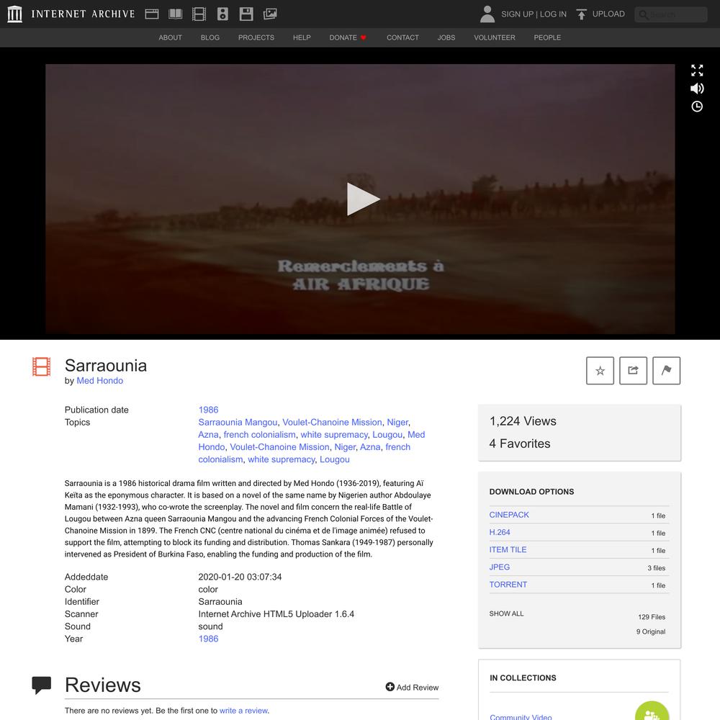Open the PEOPLE menu item

tap(547, 37)
